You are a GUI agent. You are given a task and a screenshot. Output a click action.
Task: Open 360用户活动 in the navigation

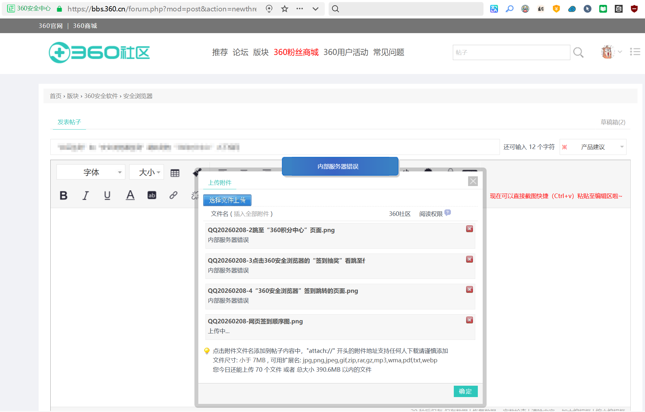click(x=346, y=52)
